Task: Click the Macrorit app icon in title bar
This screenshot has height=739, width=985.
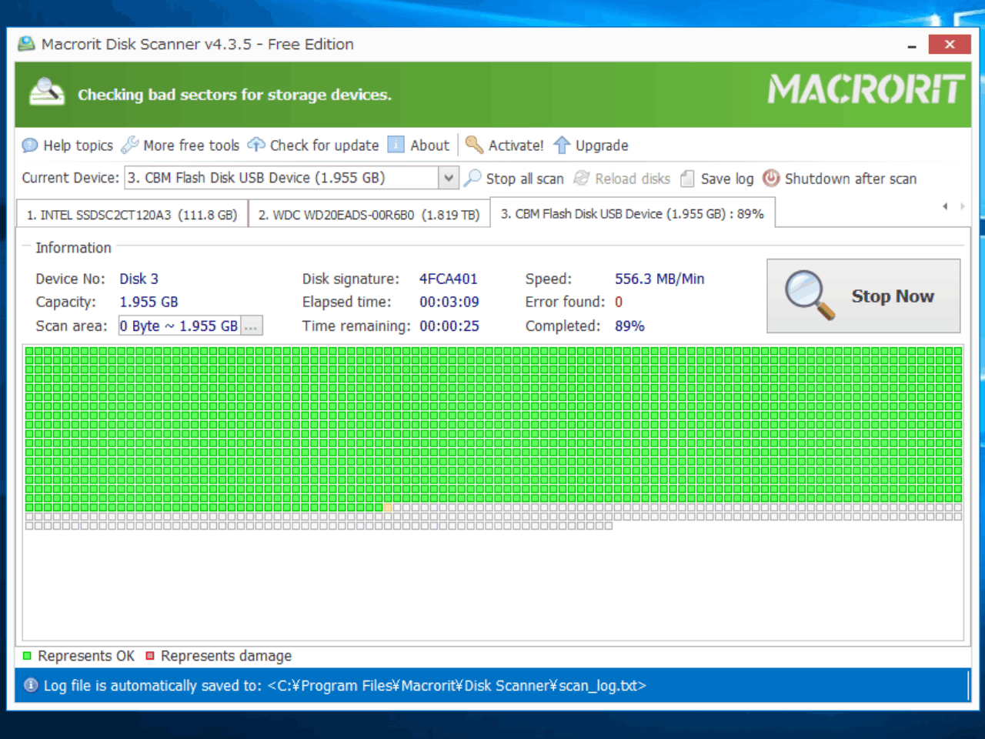Action: pyautogui.click(x=26, y=44)
